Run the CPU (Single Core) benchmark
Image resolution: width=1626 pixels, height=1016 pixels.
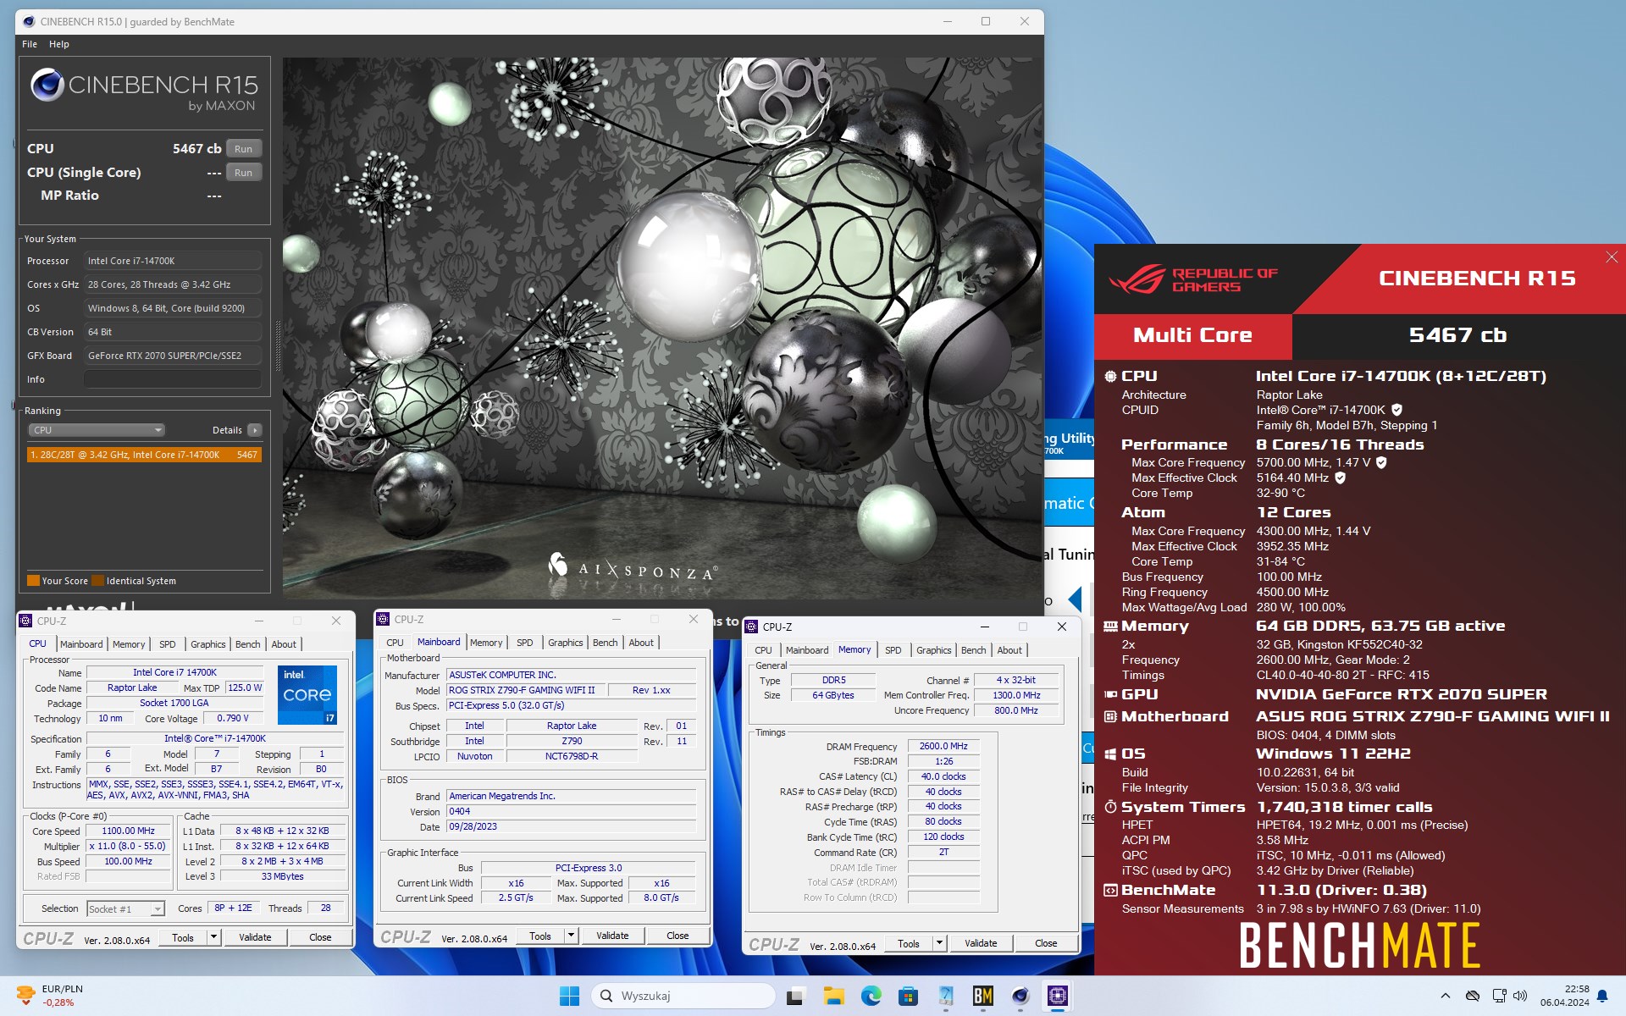[244, 173]
